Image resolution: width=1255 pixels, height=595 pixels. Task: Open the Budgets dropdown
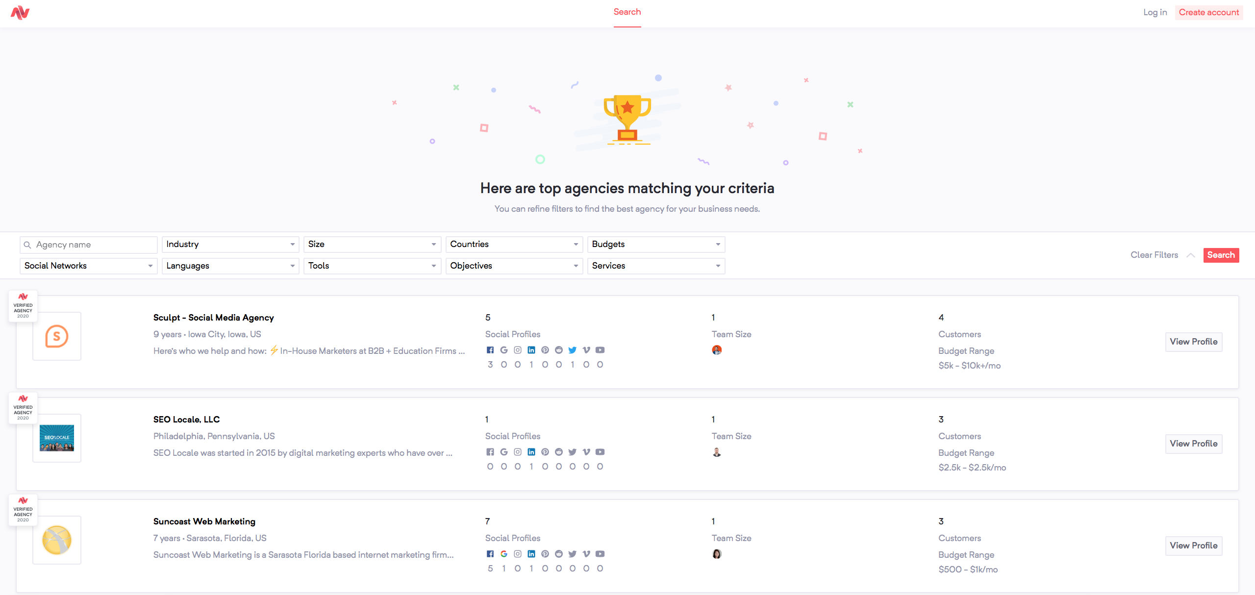click(655, 244)
